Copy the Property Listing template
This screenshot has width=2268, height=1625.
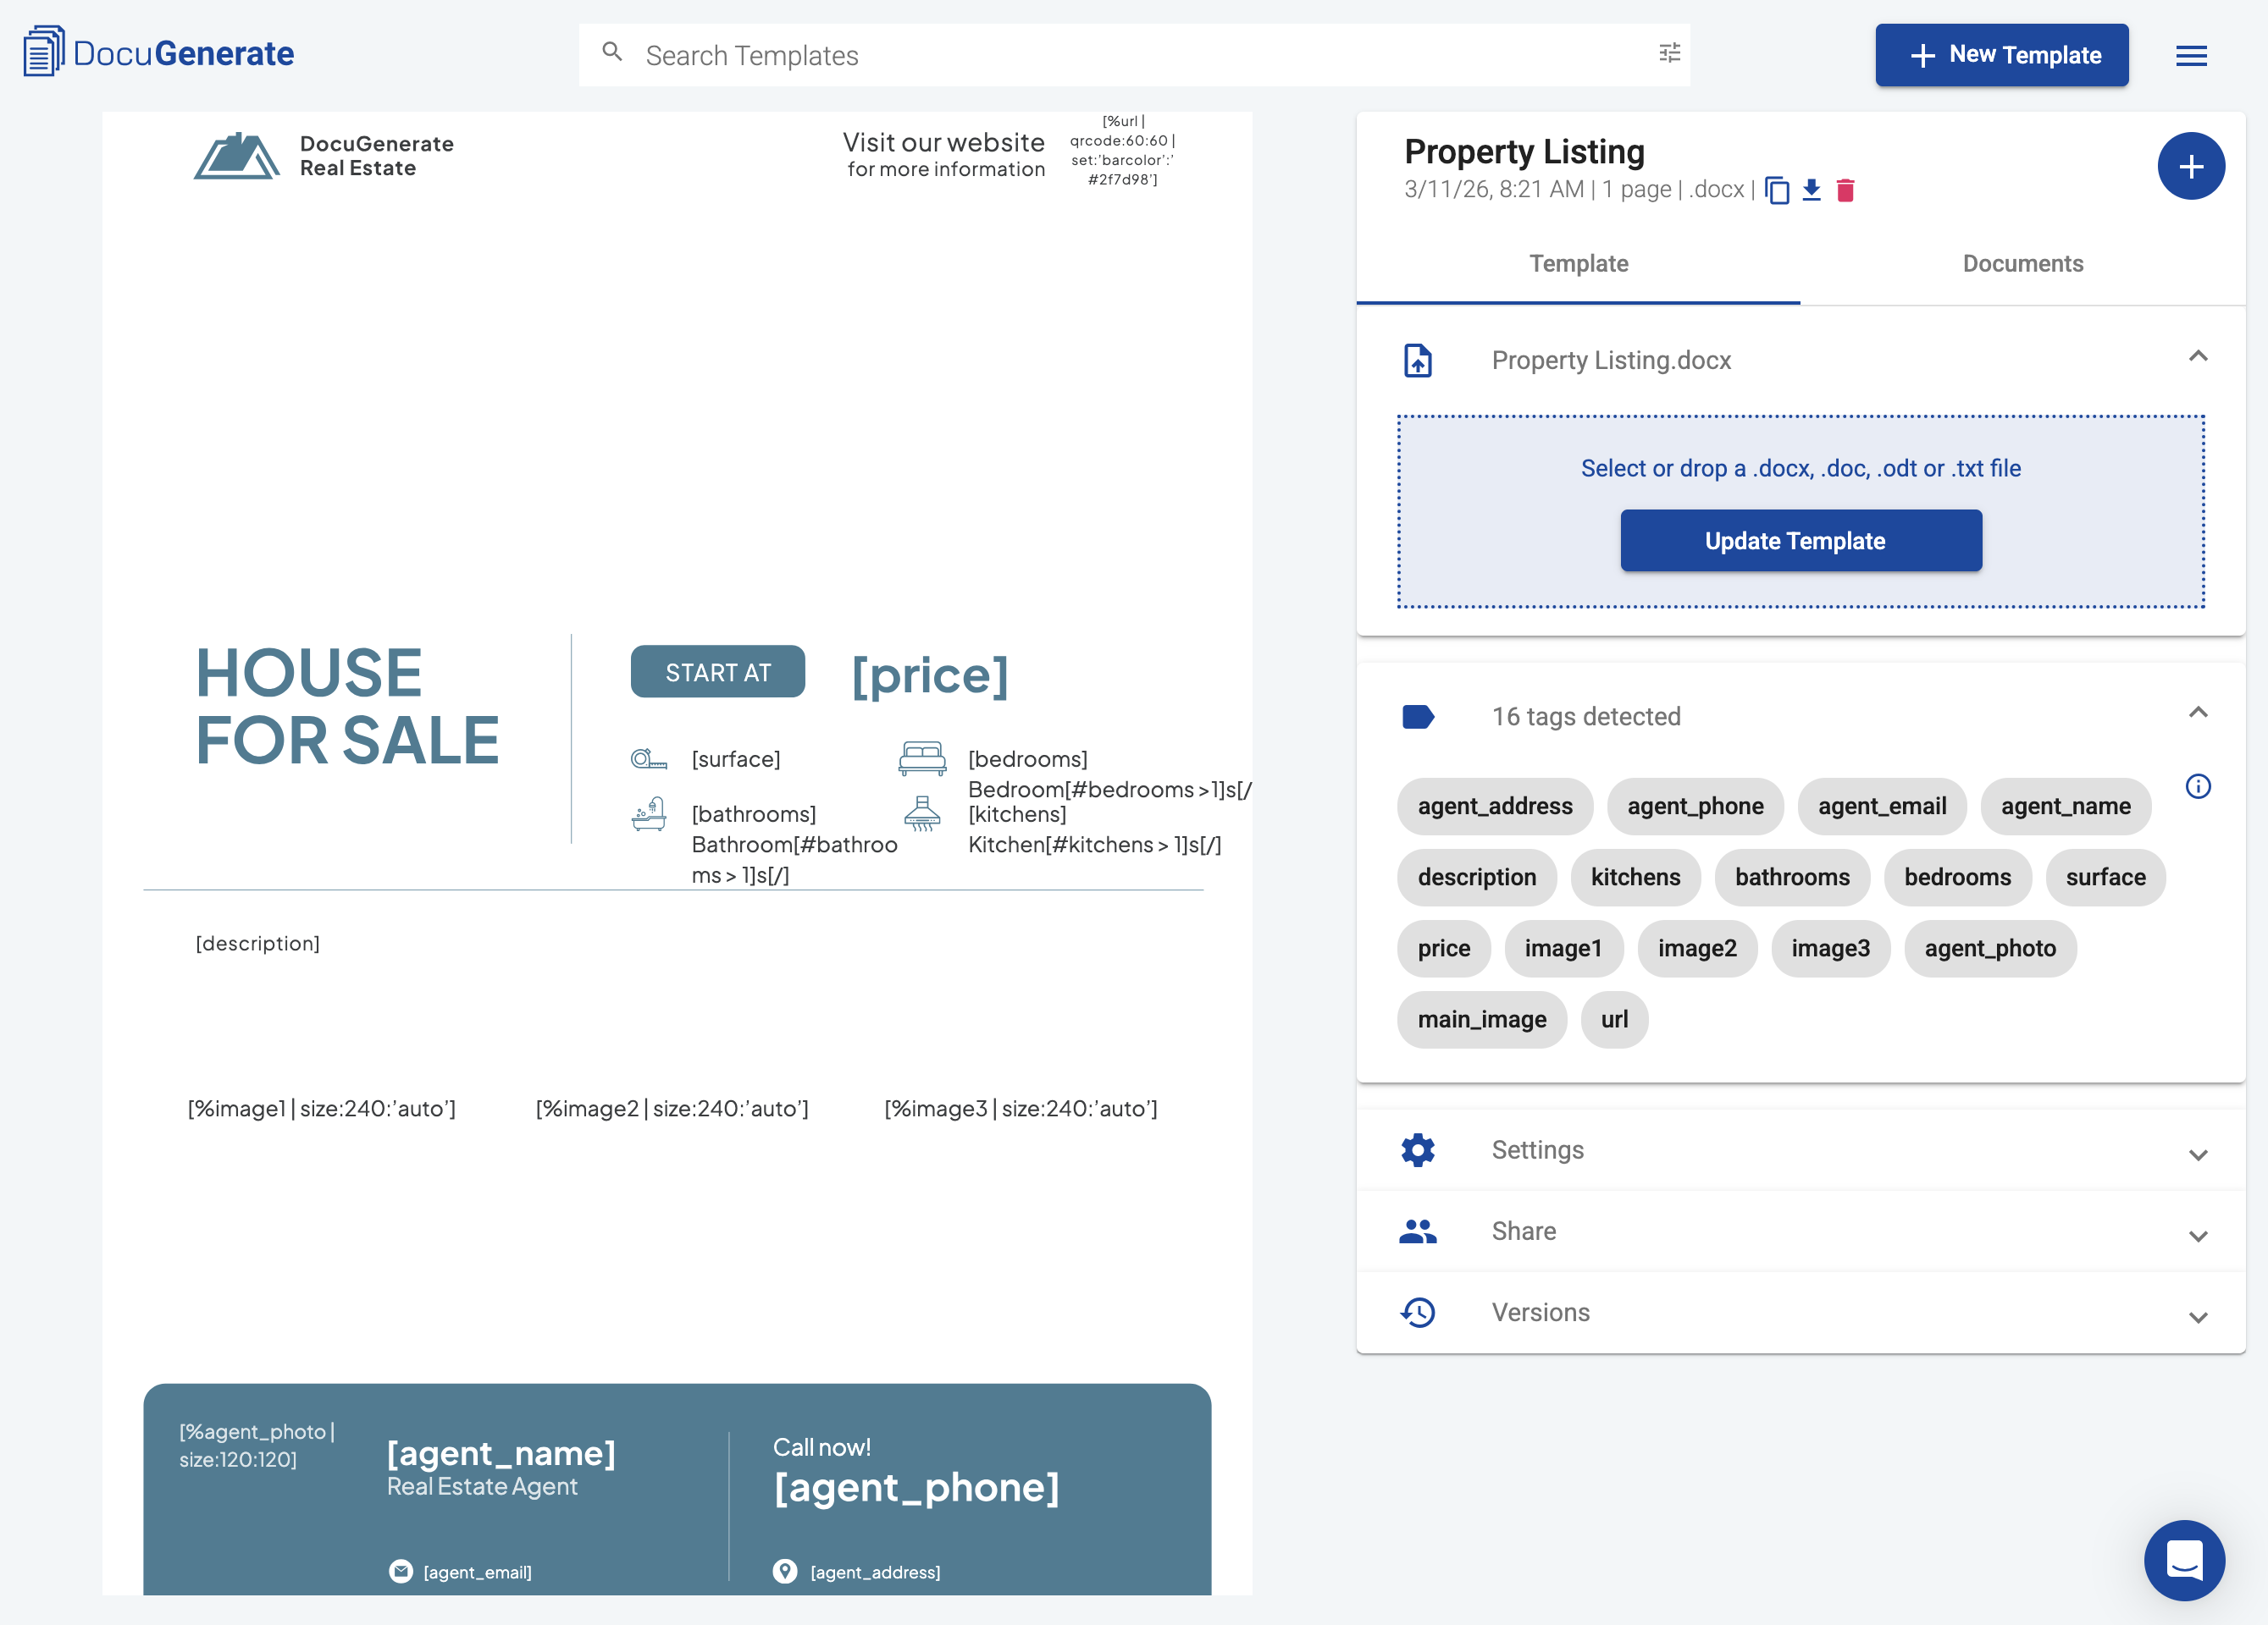1779,190
